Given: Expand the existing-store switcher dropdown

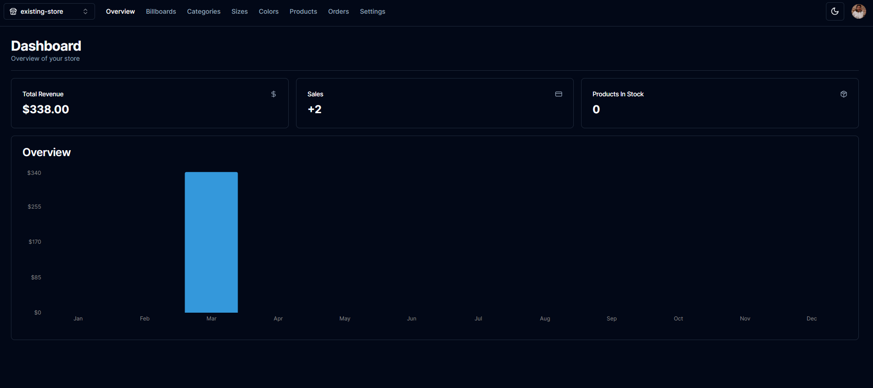Looking at the screenshot, I should pyautogui.click(x=49, y=11).
